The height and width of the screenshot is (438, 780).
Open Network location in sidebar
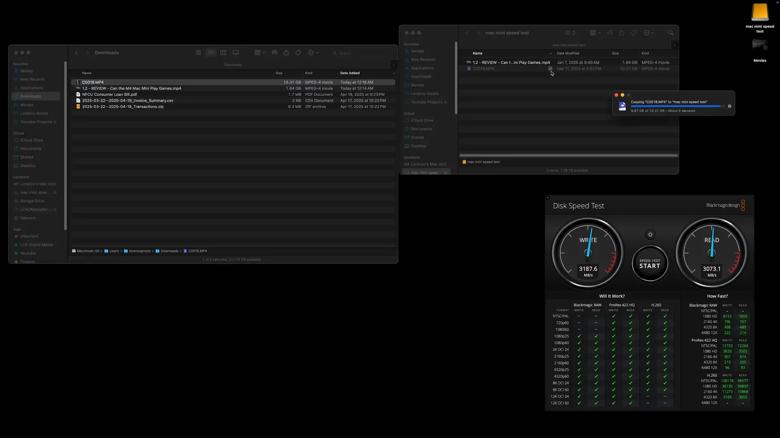(x=28, y=218)
